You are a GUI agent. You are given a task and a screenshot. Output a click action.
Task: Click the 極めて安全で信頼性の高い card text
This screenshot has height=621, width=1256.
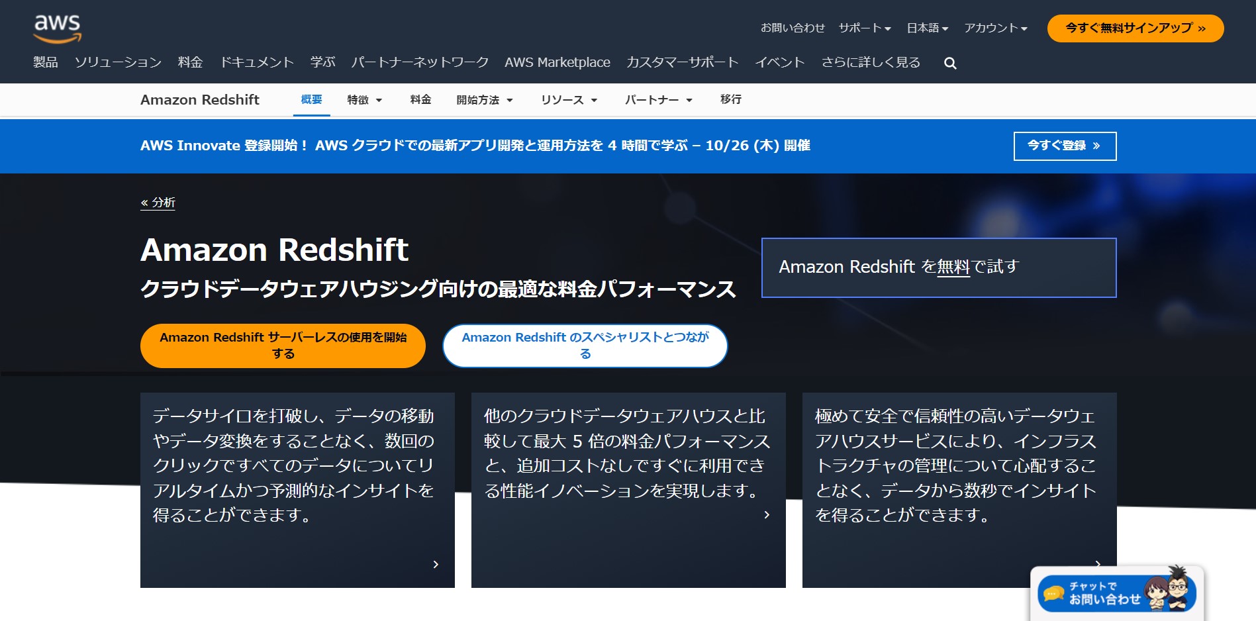(x=955, y=465)
